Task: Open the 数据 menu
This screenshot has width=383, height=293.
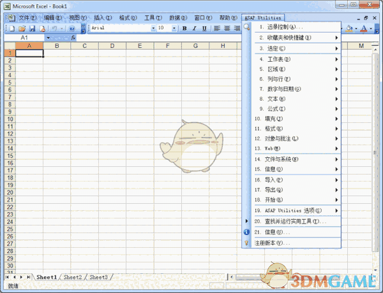Action: click(x=178, y=18)
